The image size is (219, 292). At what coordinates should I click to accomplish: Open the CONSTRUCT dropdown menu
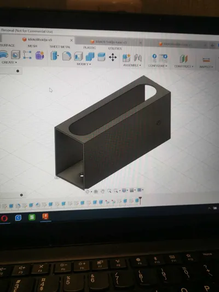point(183,66)
